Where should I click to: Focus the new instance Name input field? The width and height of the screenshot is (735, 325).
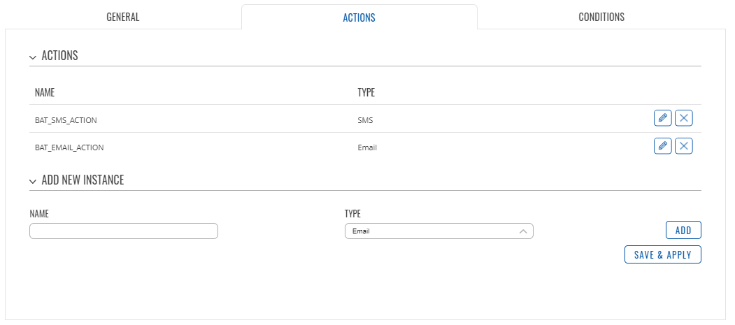coord(124,231)
